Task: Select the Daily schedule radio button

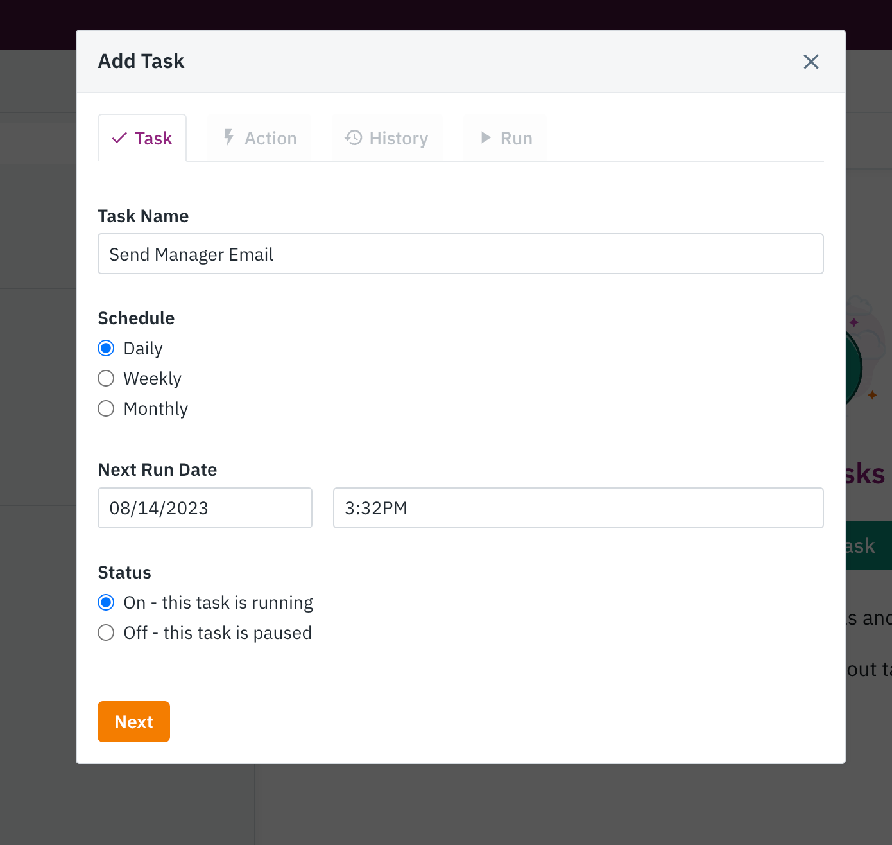Action: 106,348
